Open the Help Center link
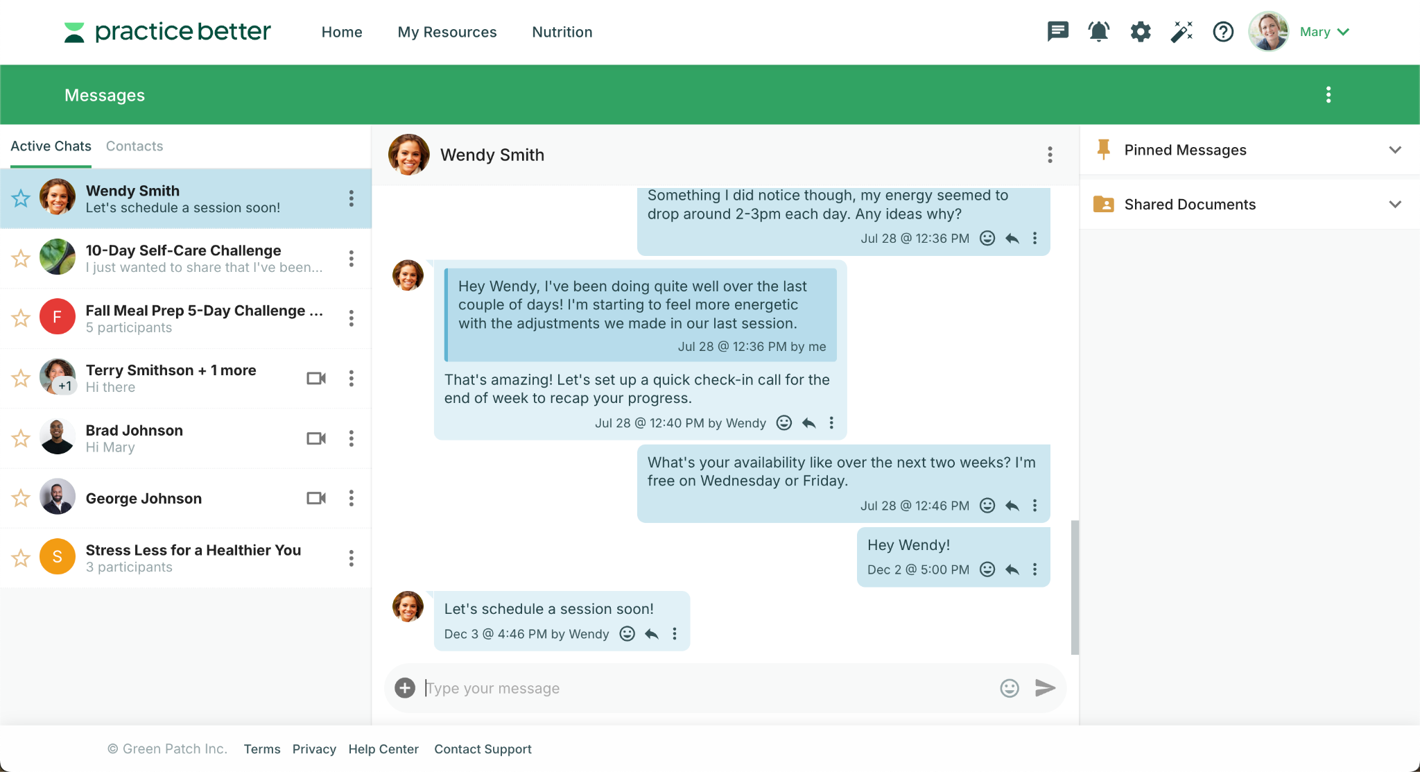Image resolution: width=1420 pixels, height=772 pixels. tap(383, 749)
